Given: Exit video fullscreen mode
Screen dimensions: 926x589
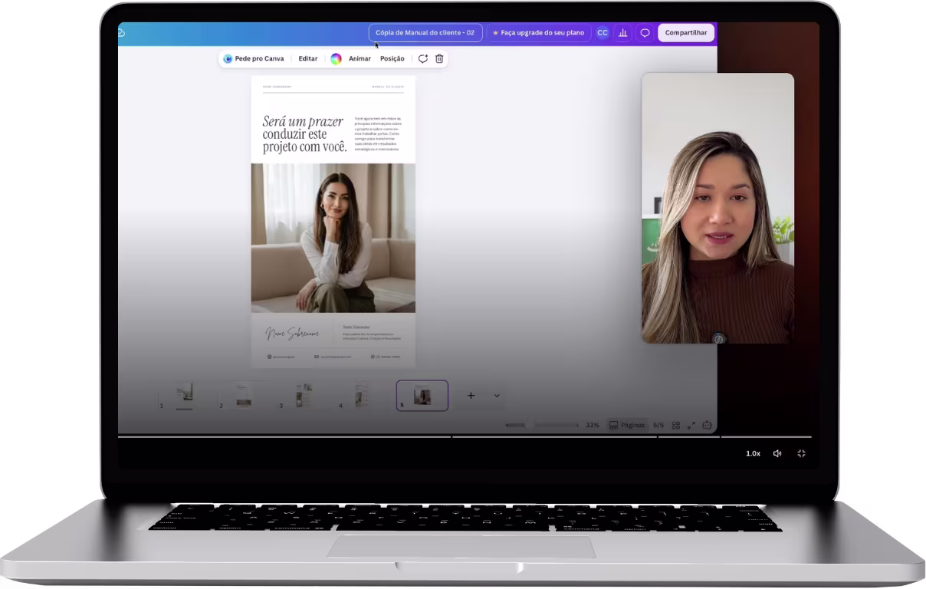Looking at the screenshot, I should pyautogui.click(x=801, y=453).
